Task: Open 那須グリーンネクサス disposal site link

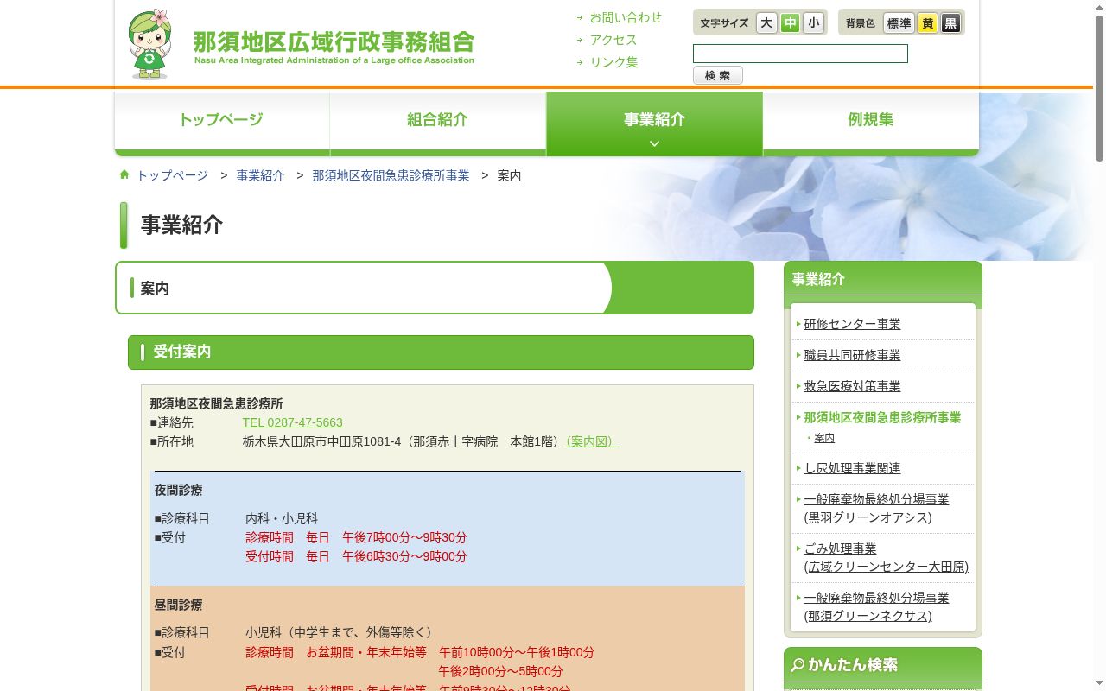Action: [876, 606]
